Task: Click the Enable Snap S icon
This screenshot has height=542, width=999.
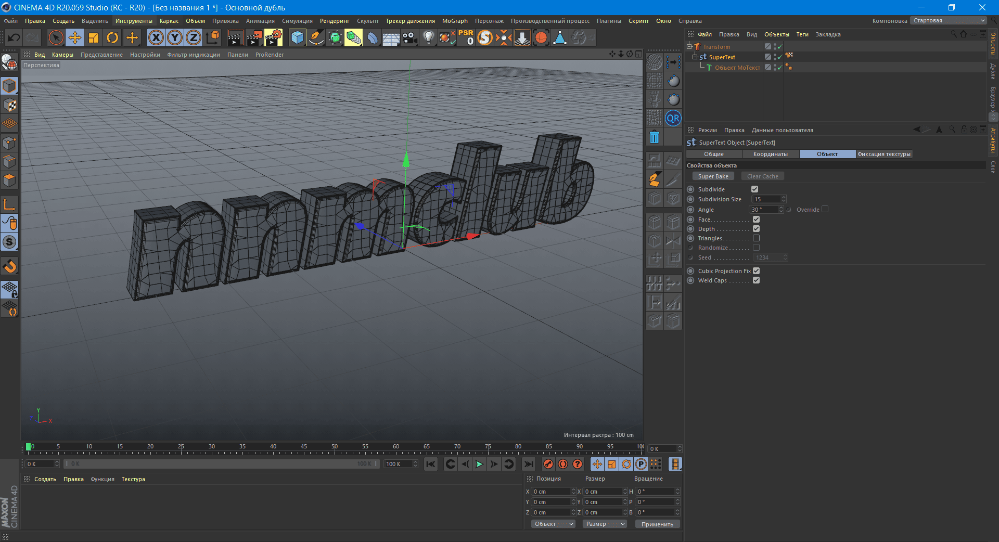Action: [9, 242]
